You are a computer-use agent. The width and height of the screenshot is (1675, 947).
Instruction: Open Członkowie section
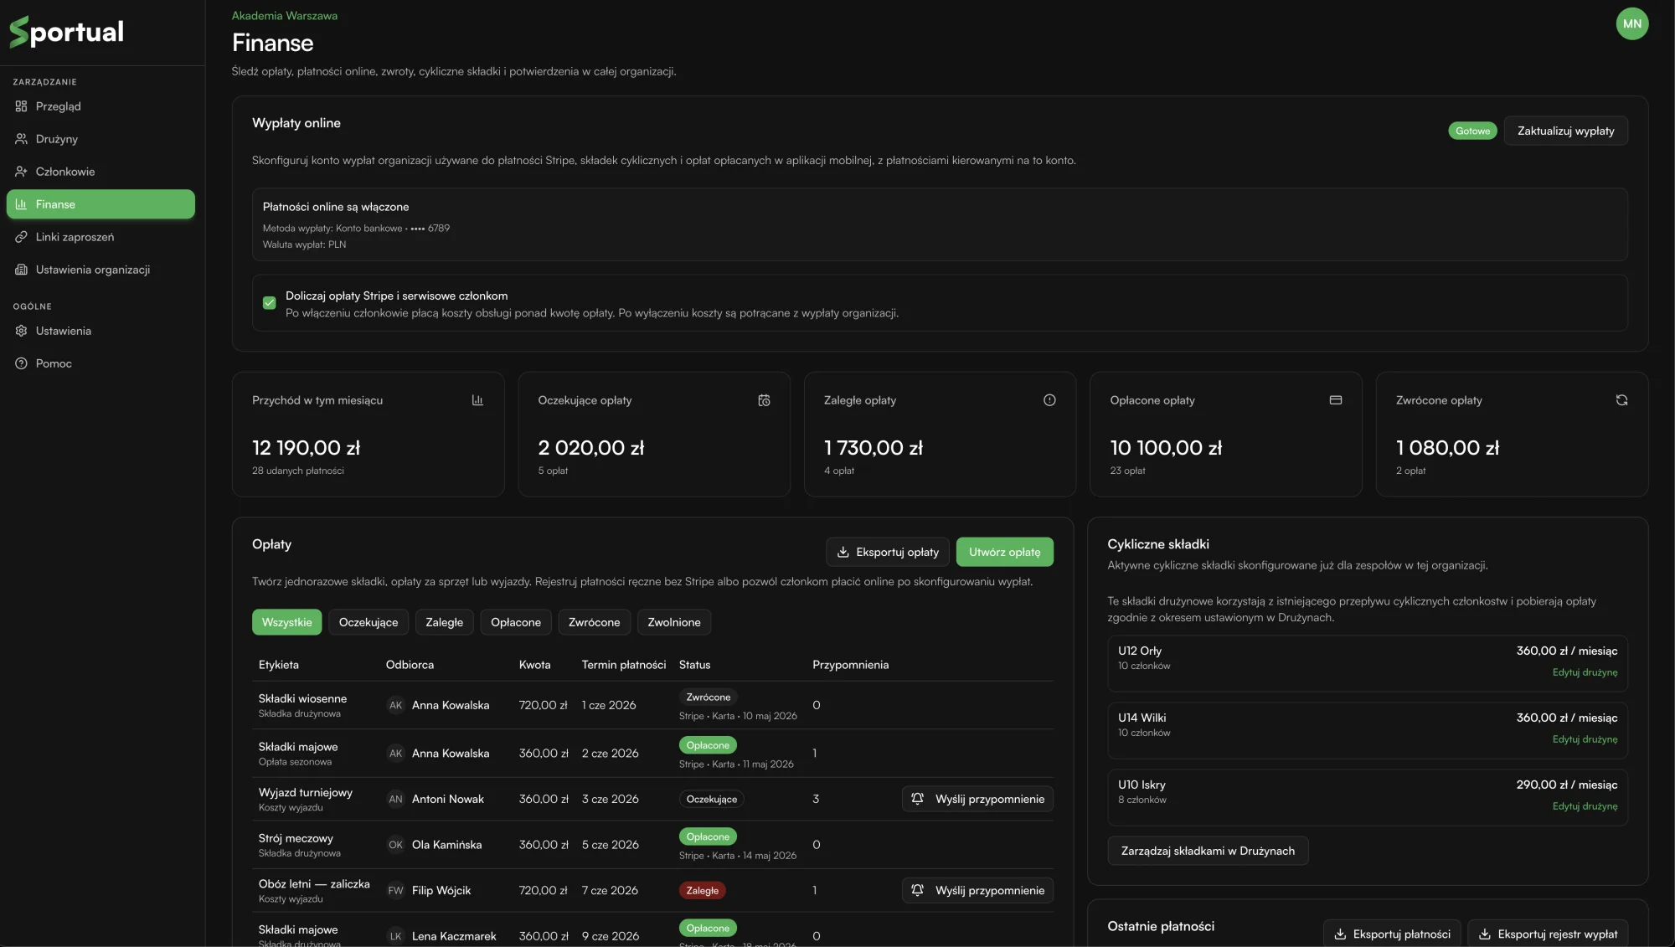pos(100,172)
